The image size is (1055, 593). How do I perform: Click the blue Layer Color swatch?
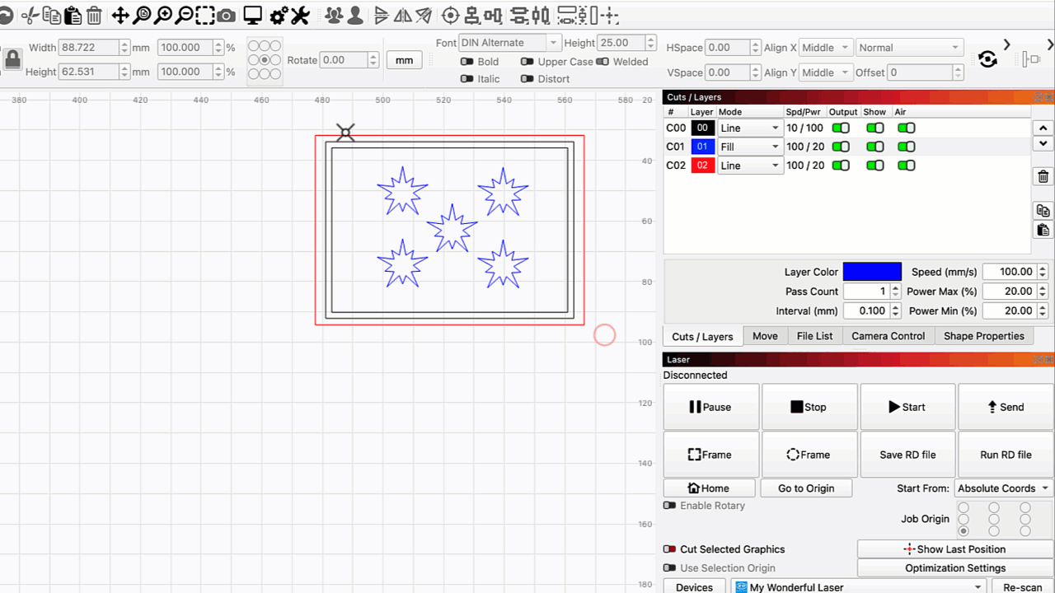click(871, 272)
